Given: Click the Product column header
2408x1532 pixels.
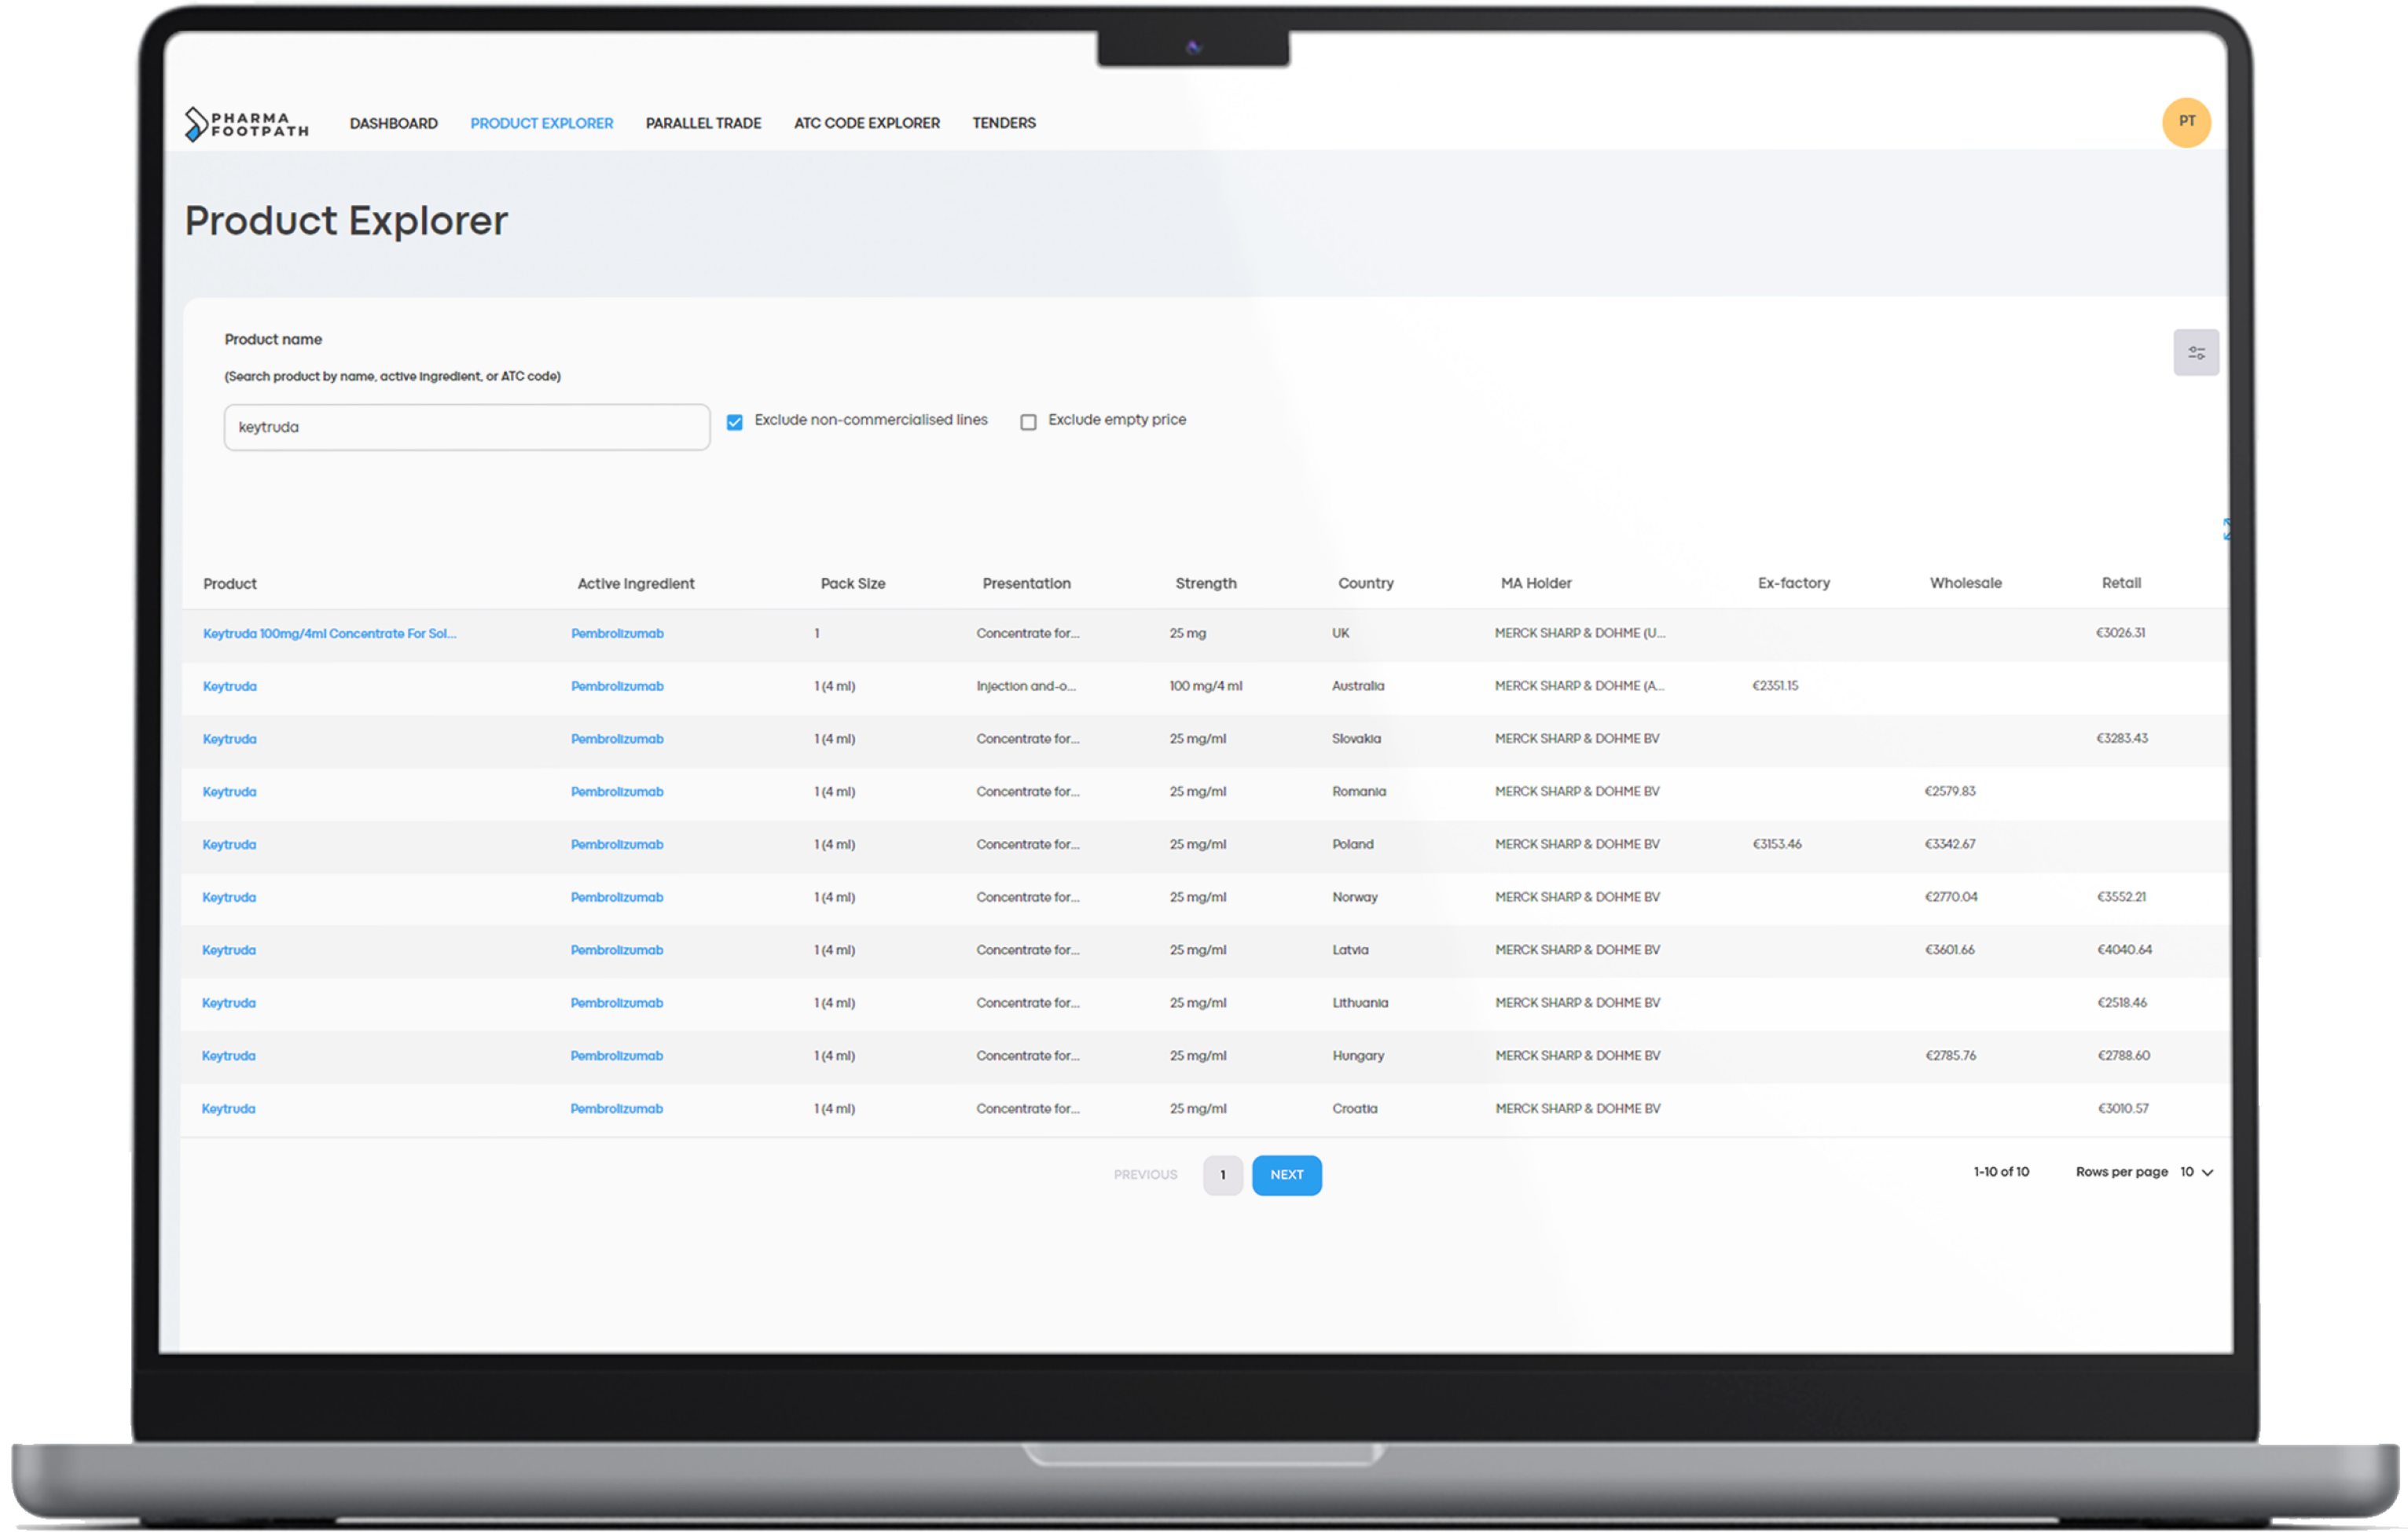Looking at the screenshot, I should [230, 584].
